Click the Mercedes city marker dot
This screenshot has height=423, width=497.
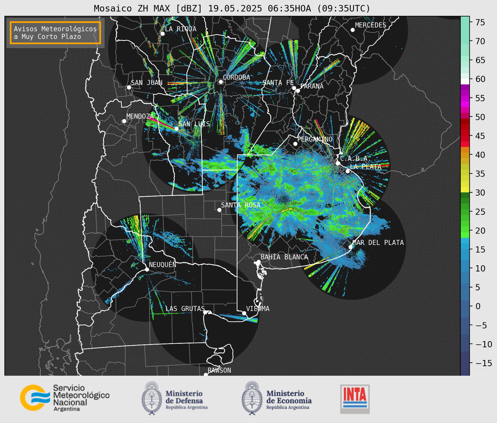[x=352, y=30]
